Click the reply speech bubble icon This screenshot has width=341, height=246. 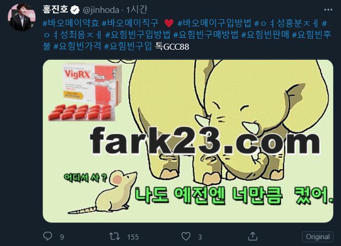tap(47, 236)
